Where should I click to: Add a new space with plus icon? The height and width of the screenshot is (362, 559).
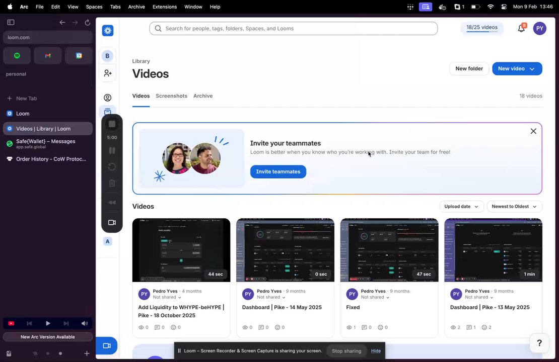[87, 353]
